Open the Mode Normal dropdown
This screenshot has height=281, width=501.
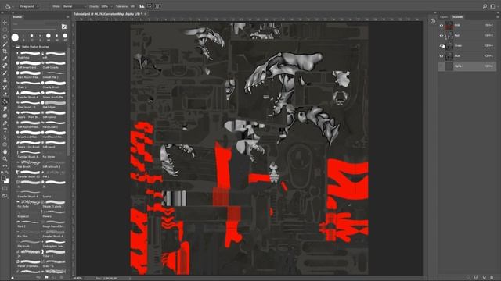[x=74, y=6]
